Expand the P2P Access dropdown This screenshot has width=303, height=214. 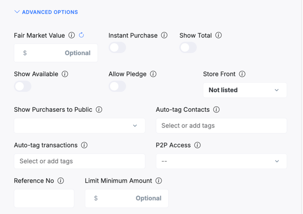[221, 161]
